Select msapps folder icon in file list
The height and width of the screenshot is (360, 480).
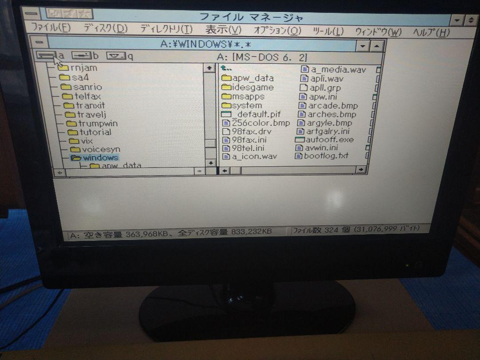pyautogui.click(x=227, y=96)
